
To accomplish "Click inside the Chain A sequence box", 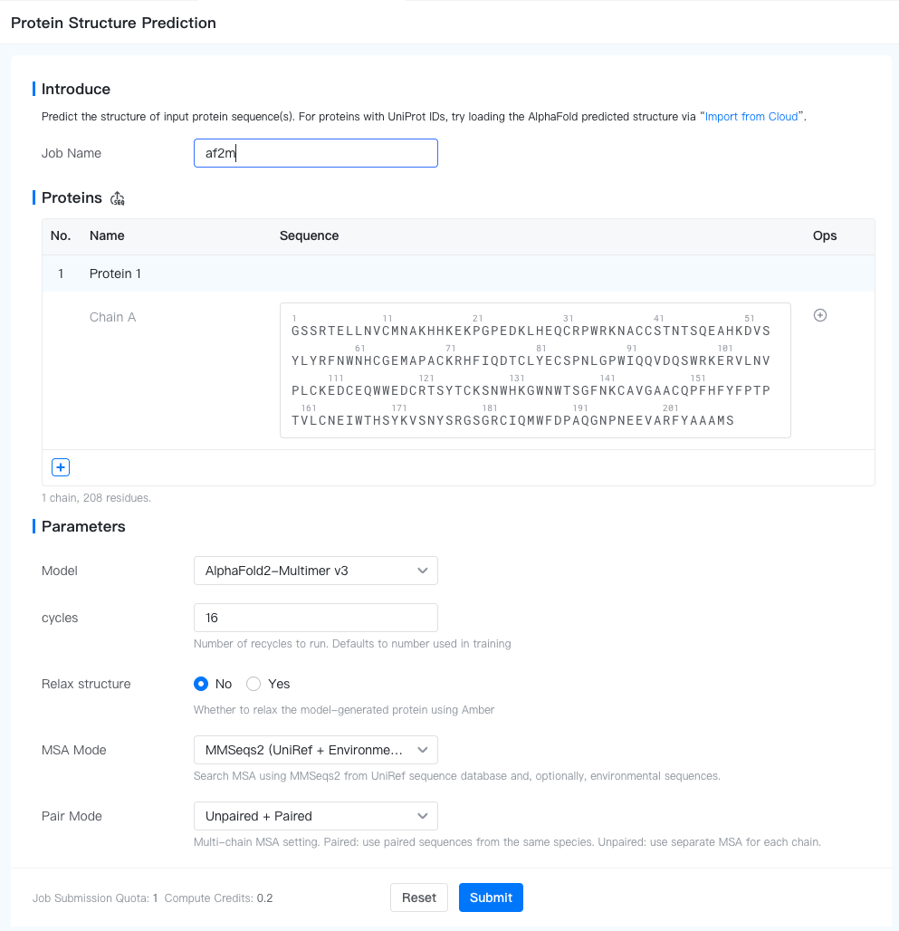I will pos(534,370).
